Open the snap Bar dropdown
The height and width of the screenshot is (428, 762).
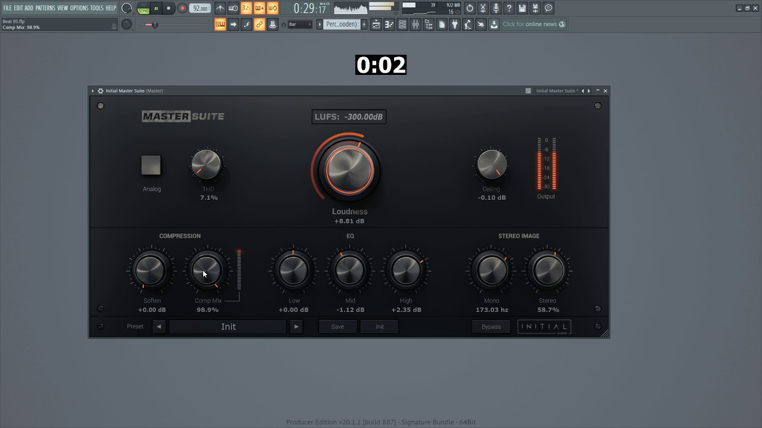300,24
